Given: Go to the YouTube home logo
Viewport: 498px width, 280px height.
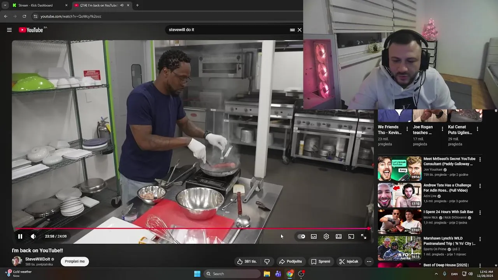Looking at the screenshot, I should click(x=31, y=30).
